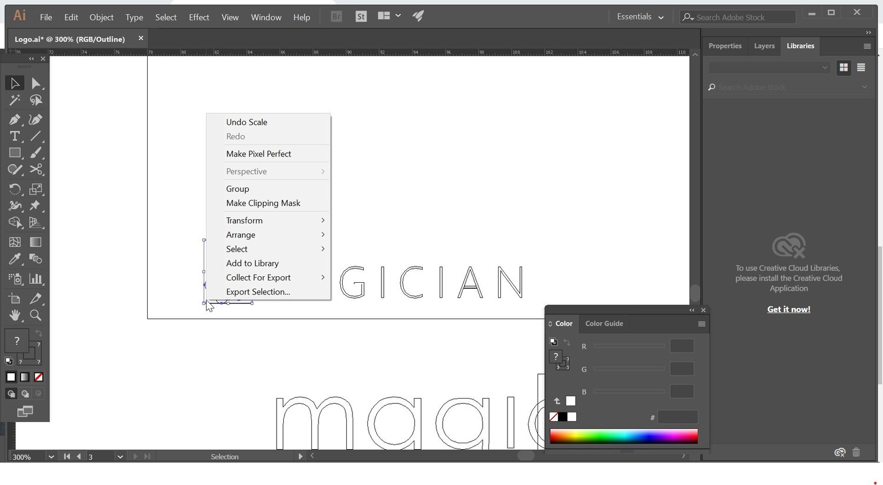Screen dimensions: 883x485
Task: Open the artboard number dropdown
Action: 120,457
